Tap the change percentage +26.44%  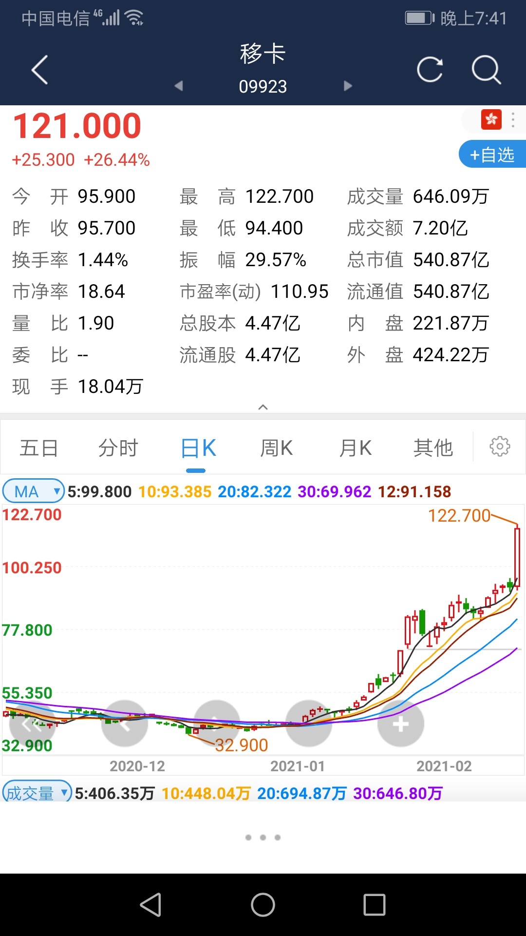[x=117, y=160]
